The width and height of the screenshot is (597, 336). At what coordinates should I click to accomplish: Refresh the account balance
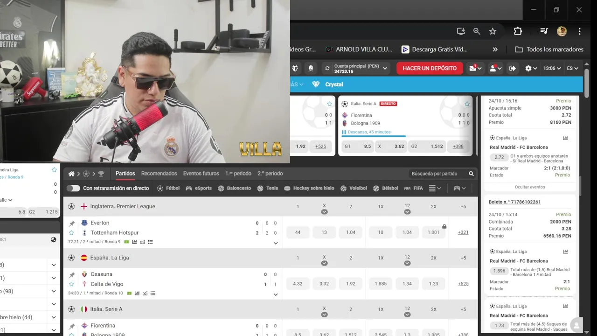click(x=327, y=68)
